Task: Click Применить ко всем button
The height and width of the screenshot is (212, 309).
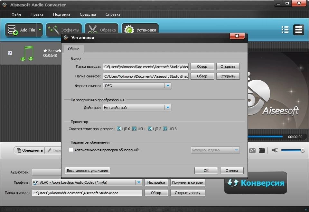Action: click(188, 182)
